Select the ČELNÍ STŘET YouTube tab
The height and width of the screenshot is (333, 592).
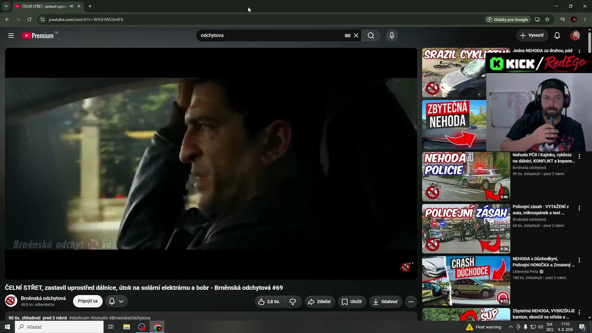coord(44,6)
